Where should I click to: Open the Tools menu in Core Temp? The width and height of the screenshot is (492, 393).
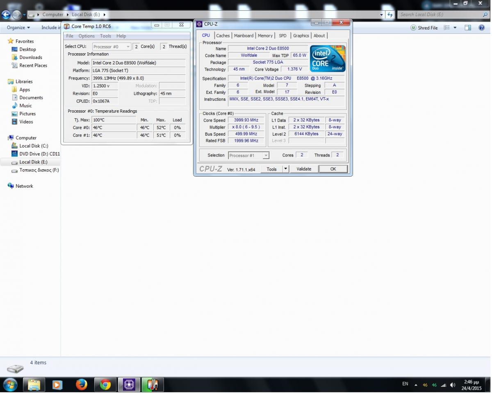click(106, 36)
